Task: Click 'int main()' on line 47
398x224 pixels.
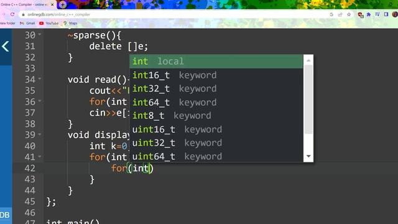Action: click(73, 222)
